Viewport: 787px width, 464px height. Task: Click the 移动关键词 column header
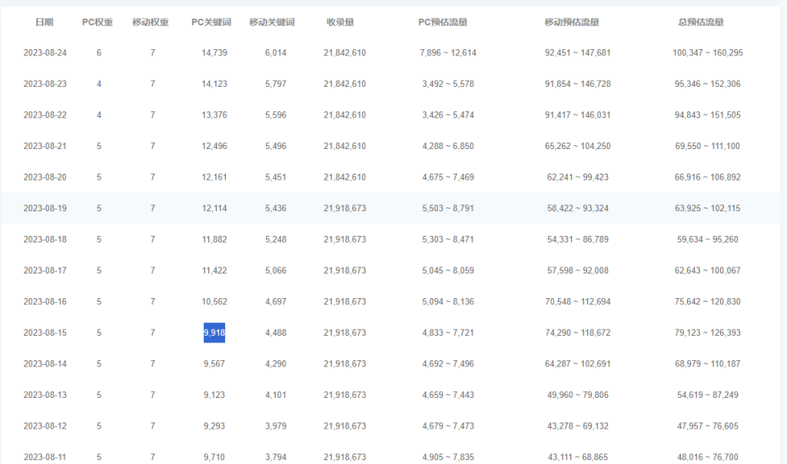coord(272,22)
